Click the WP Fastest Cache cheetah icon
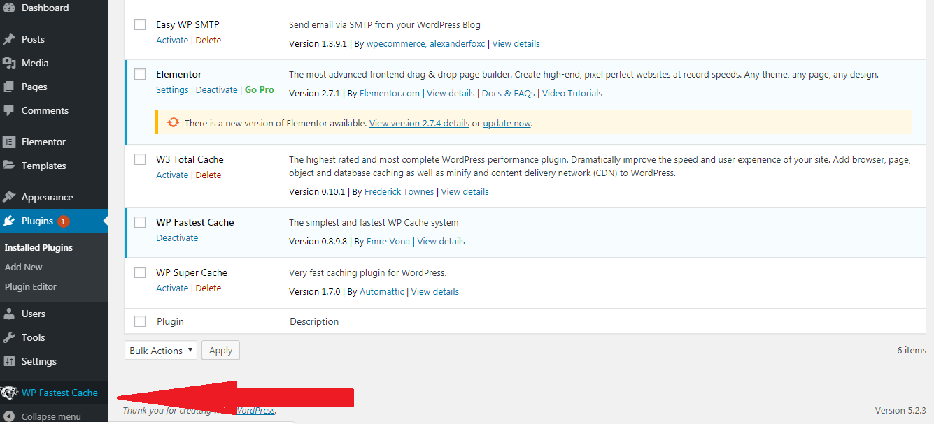934x424 pixels. click(x=9, y=393)
